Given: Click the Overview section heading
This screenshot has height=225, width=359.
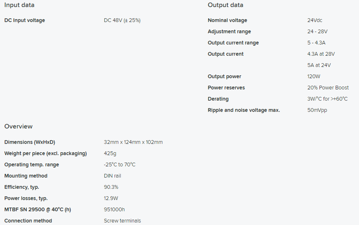Looking at the screenshot, I should tap(18, 126).
